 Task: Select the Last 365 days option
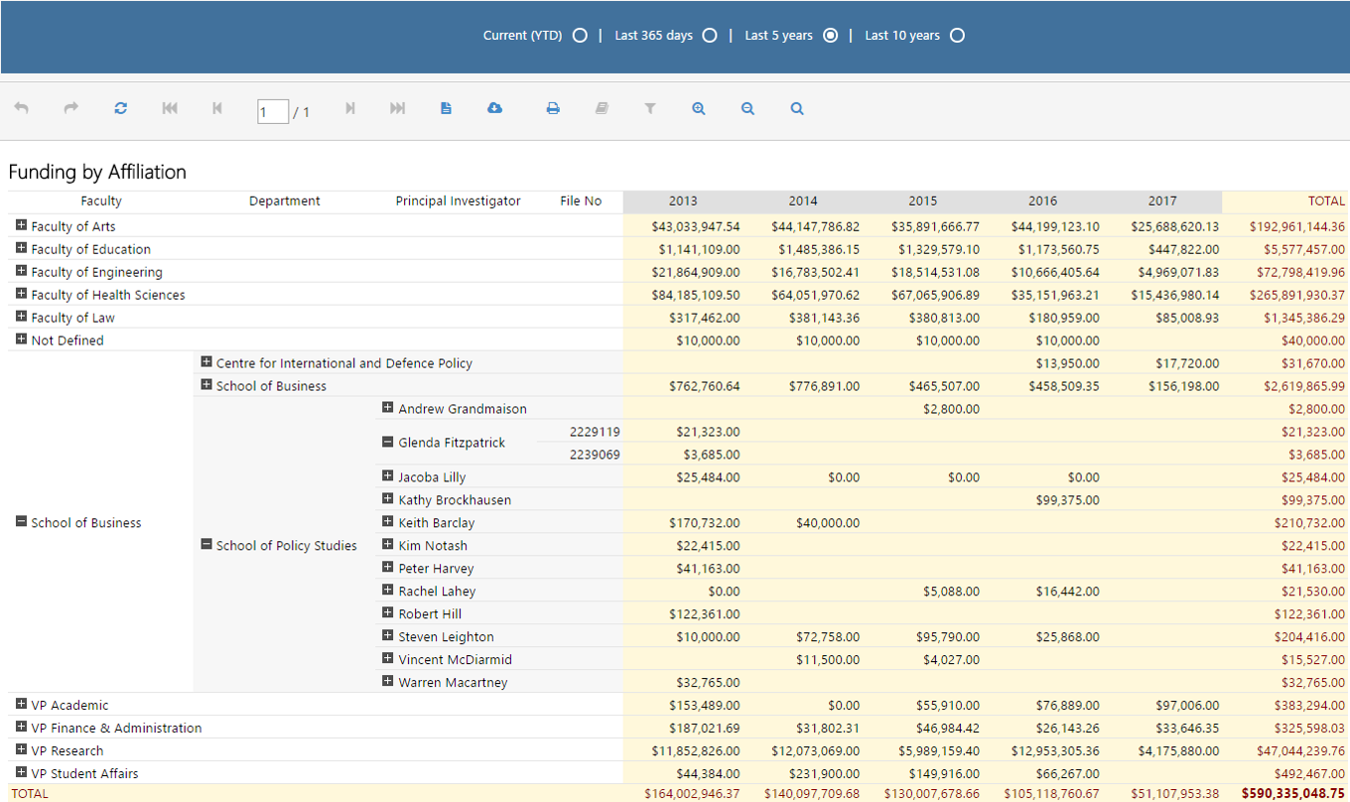click(709, 36)
